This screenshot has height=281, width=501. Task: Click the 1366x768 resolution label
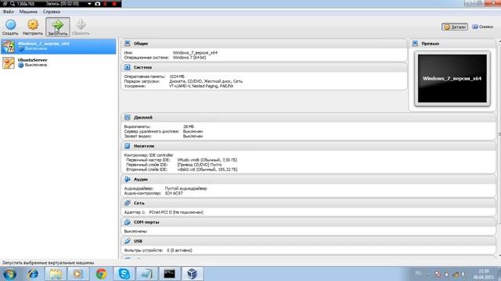coord(26,4)
